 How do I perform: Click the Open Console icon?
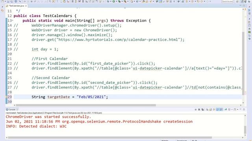235,110
